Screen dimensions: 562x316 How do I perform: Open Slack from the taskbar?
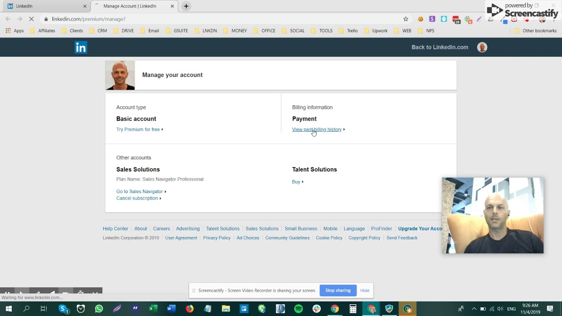[x=317, y=309]
